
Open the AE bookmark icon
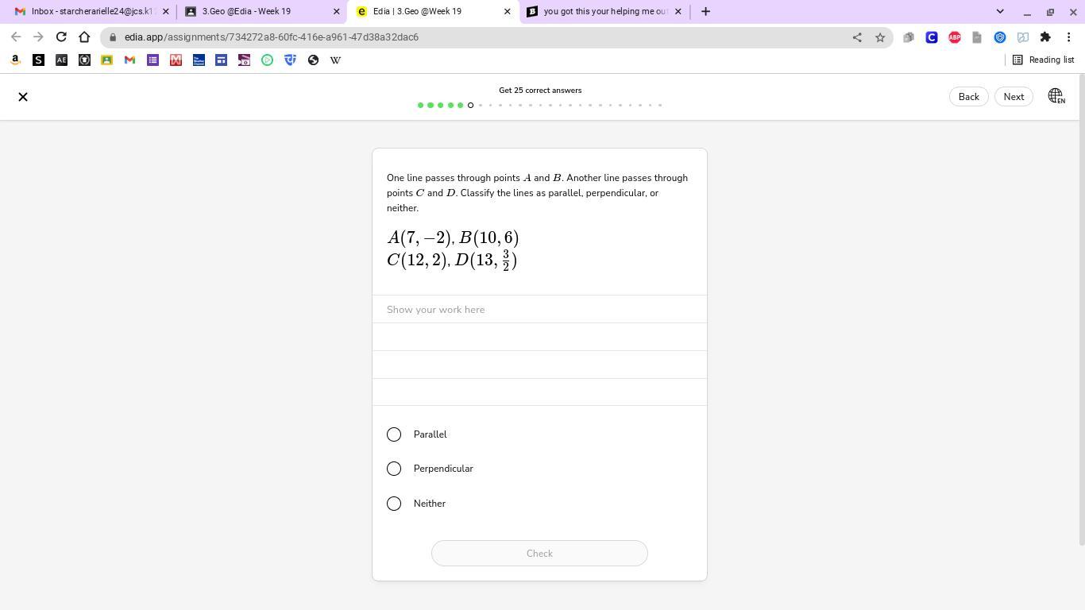(61, 60)
